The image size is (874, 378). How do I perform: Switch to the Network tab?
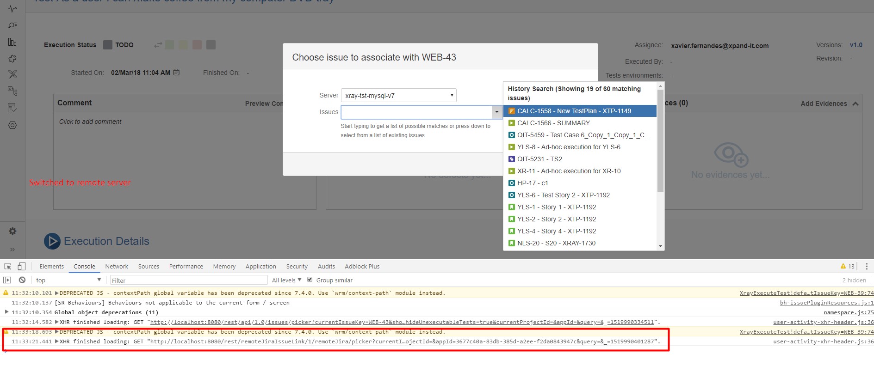pos(117,267)
